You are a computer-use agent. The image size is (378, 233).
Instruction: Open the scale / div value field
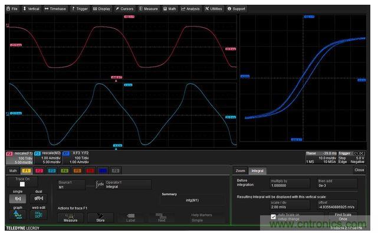[x=290, y=205]
